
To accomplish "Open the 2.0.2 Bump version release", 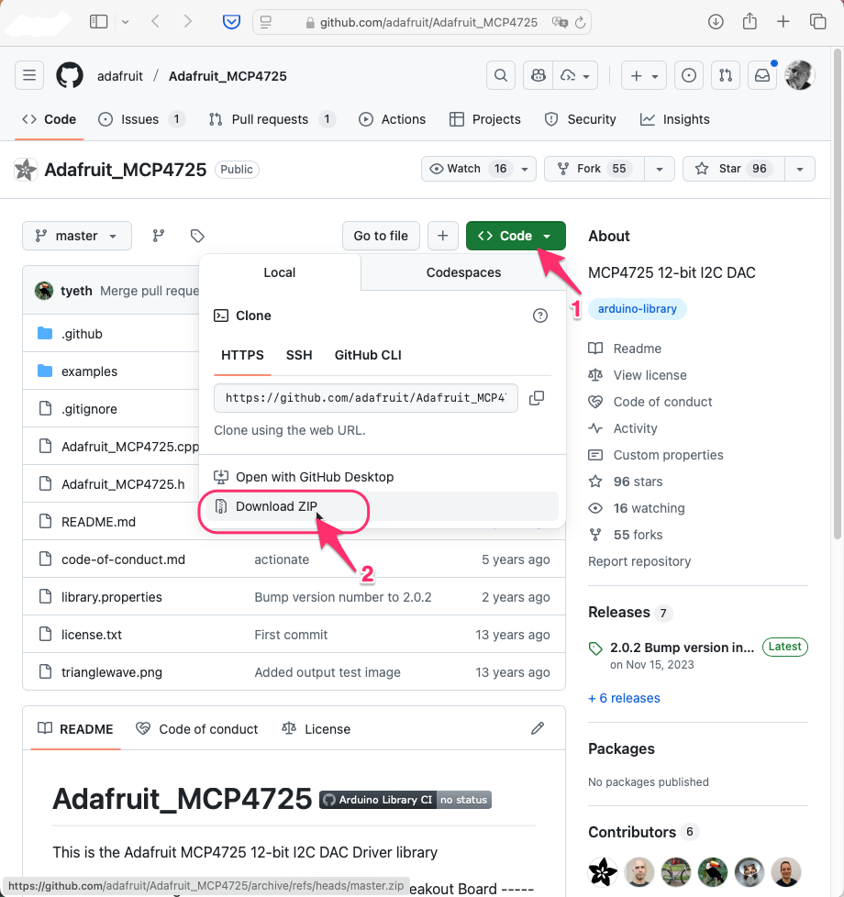I will point(682,647).
